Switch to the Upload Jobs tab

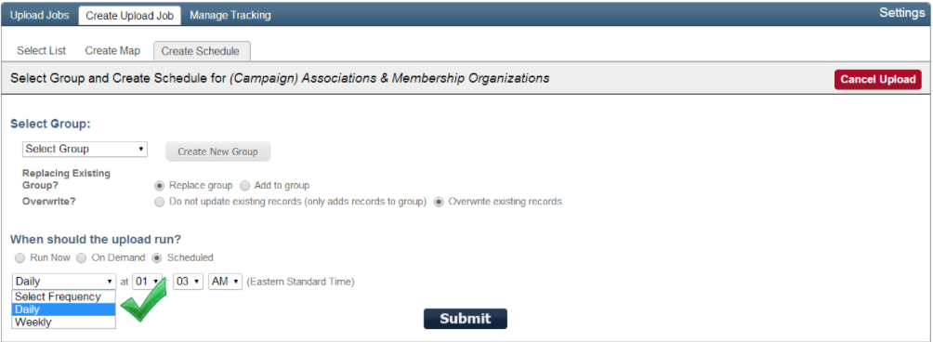click(40, 15)
